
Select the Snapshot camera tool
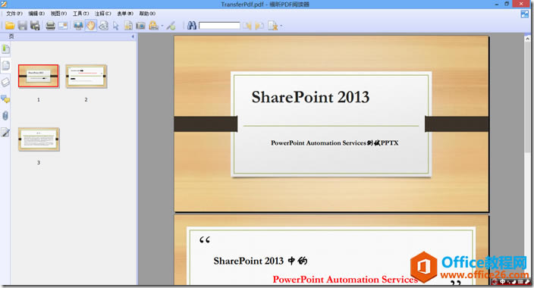(x=140, y=26)
